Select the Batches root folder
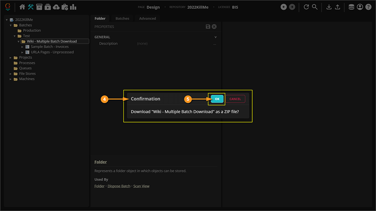The width and height of the screenshot is (376, 211). coord(26,25)
